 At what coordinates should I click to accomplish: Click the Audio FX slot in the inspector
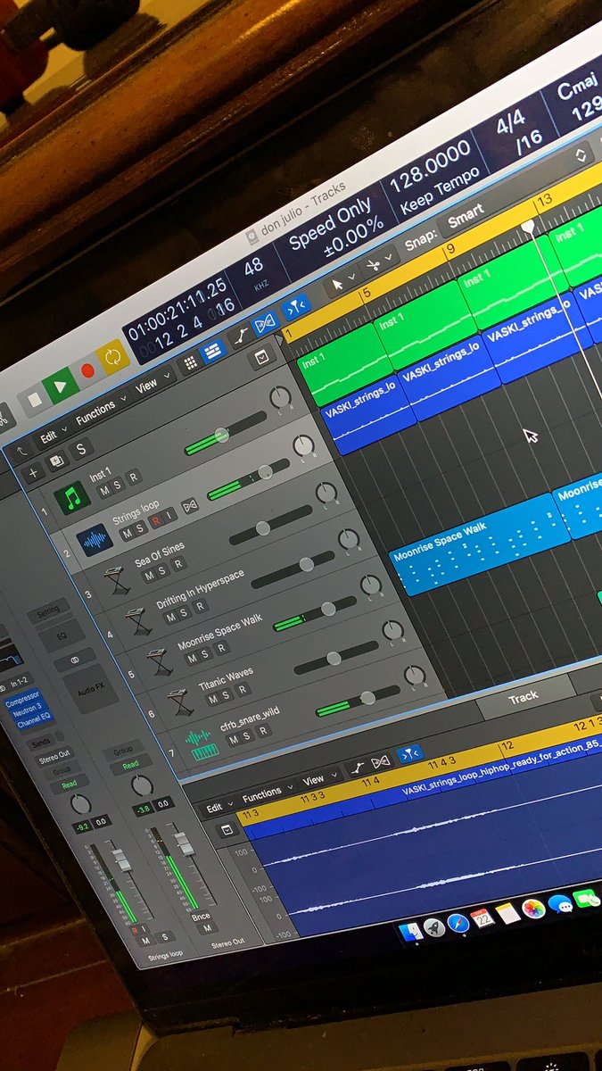pyautogui.click(x=90, y=689)
